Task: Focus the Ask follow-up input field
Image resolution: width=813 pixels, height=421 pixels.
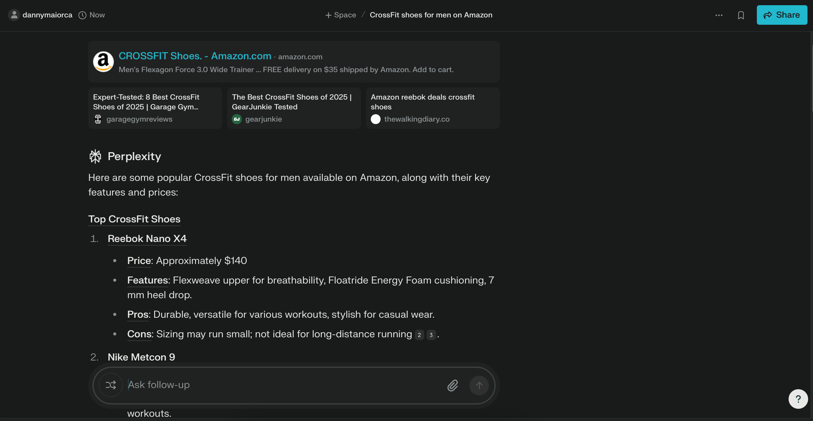Action: (x=284, y=385)
